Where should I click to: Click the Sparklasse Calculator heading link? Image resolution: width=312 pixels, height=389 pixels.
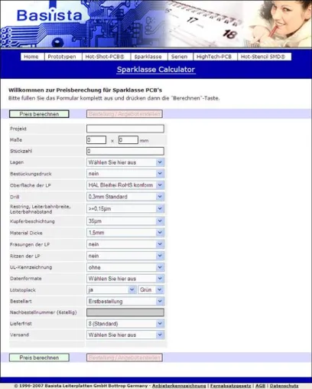pos(156,70)
